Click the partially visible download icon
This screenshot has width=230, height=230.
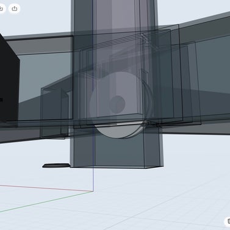[x=2, y=9]
